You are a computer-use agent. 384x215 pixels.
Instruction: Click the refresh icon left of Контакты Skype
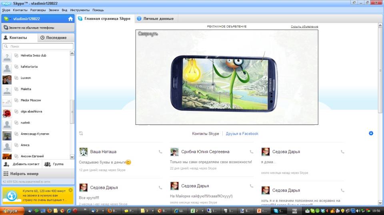[x=81, y=133]
